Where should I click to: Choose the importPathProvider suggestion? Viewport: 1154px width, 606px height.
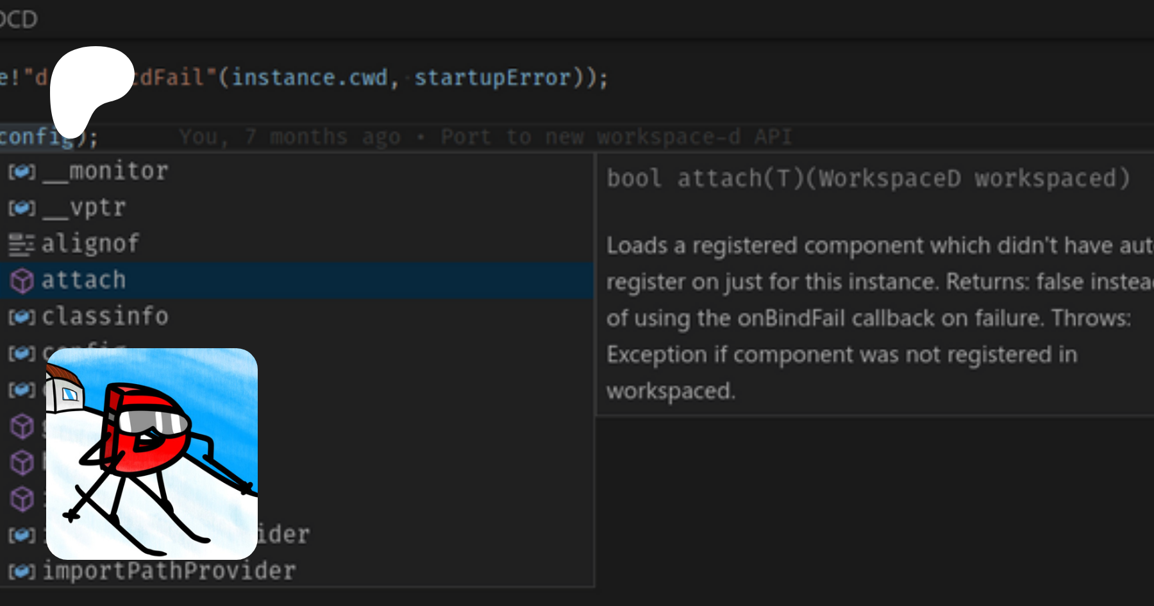[169, 571]
